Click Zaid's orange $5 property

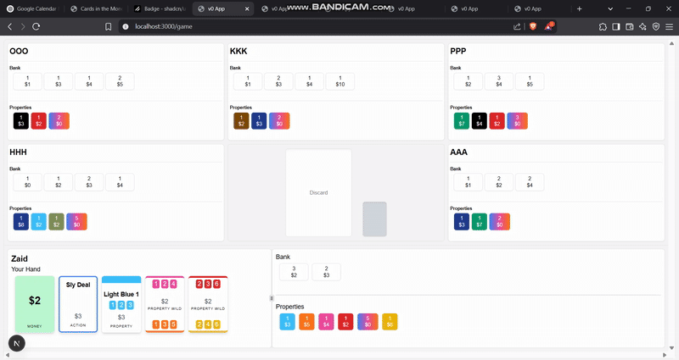pos(306,322)
